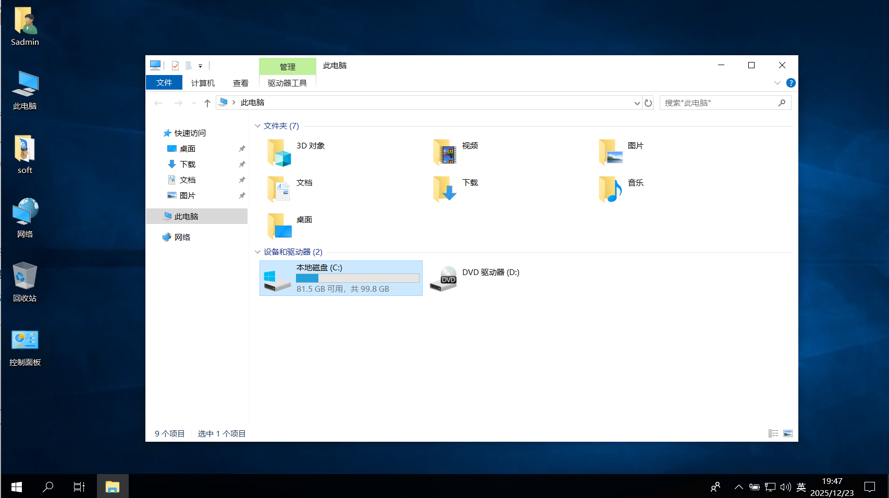Open the 查看 ribbon tab
Screen dimensions: 889x498
coord(240,83)
